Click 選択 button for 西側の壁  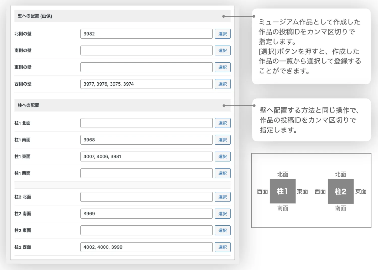click(x=222, y=84)
